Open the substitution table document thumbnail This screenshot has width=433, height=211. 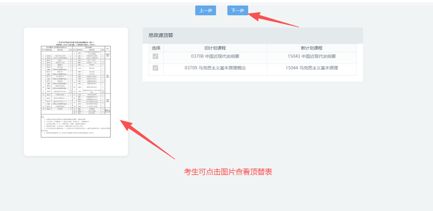(76, 92)
